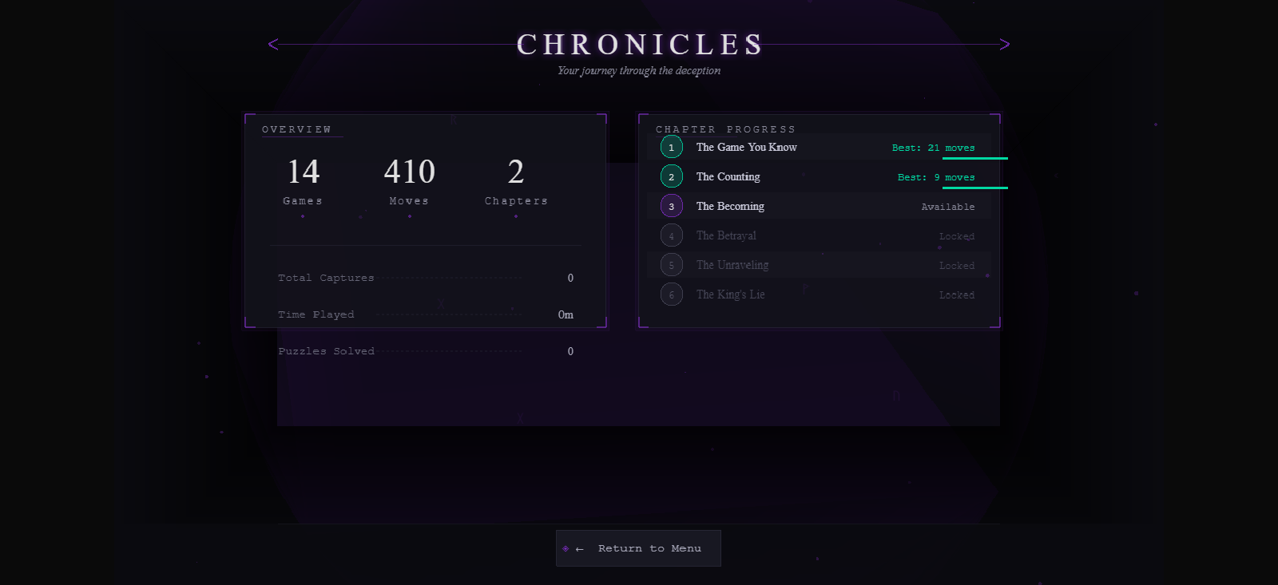Open The Game You Know chapter
This screenshot has height=585, width=1278.
pyautogui.click(x=820, y=147)
